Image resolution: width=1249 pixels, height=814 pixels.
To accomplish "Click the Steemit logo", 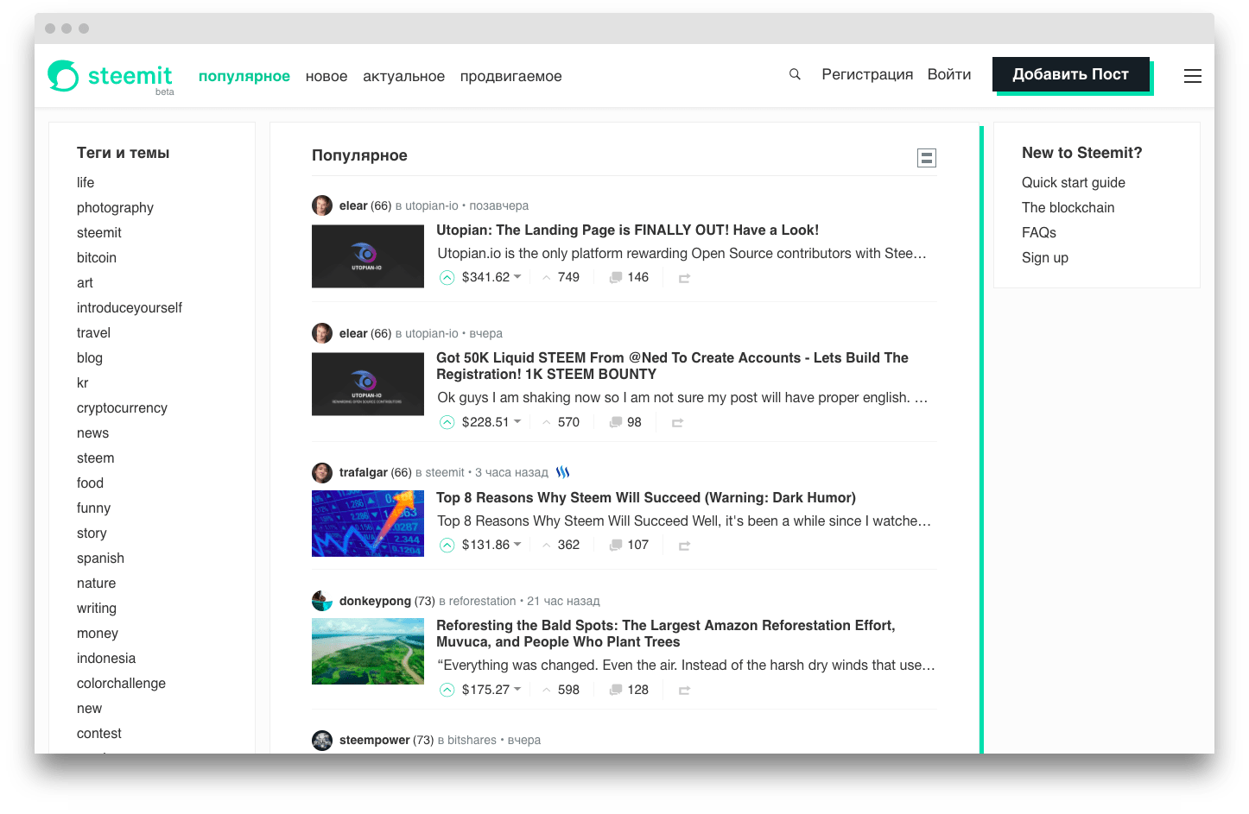I will click(111, 76).
